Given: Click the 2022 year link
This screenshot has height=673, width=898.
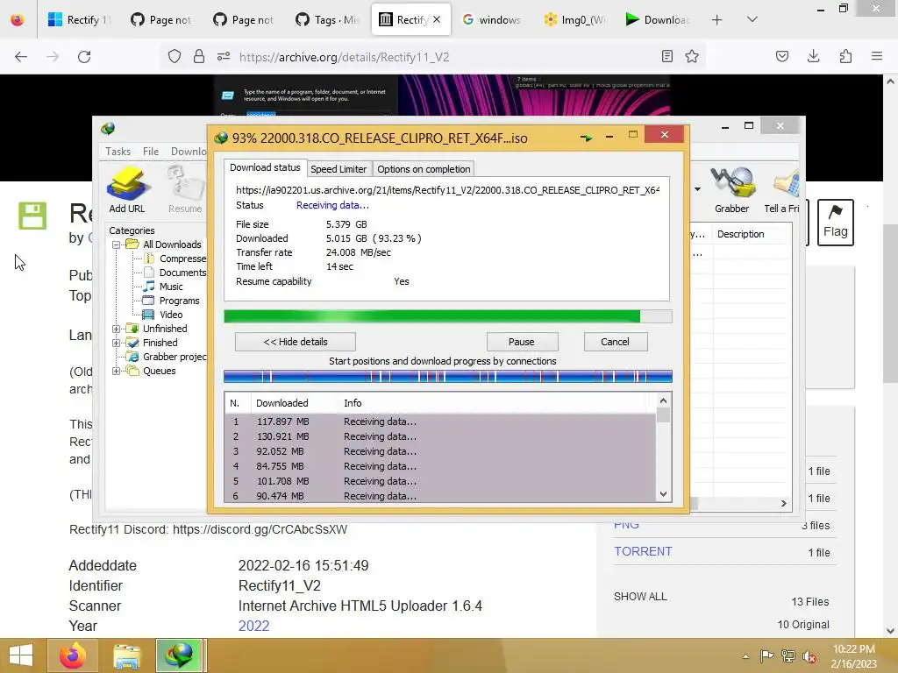Looking at the screenshot, I should coord(253,626).
